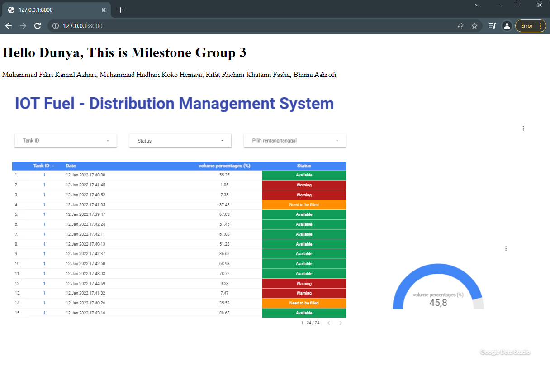Click the Error update button
550x366 pixels.
pyautogui.click(x=531, y=26)
